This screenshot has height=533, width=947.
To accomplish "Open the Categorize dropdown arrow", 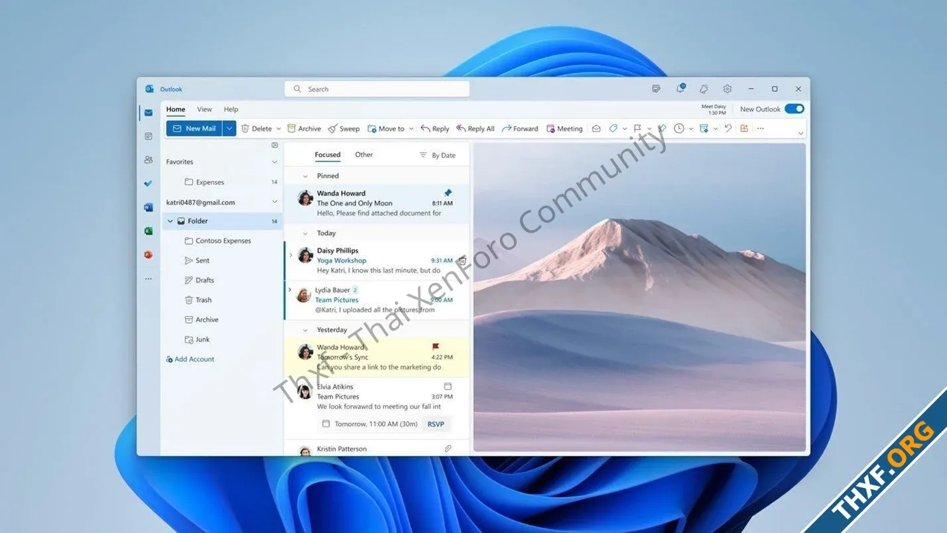I will pos(625,129).
